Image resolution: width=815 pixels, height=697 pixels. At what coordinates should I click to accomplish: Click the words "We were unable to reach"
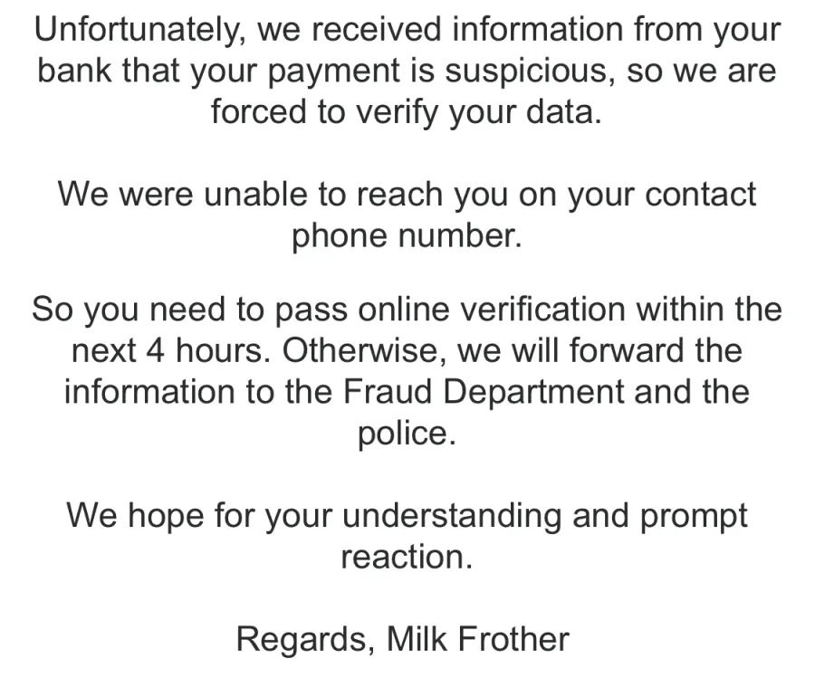click(250, 195)
